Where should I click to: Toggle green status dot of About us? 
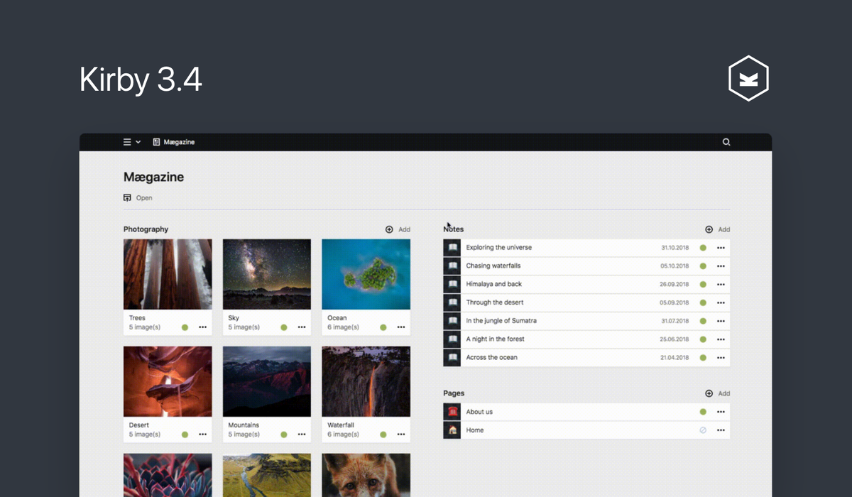pos(703,412)
